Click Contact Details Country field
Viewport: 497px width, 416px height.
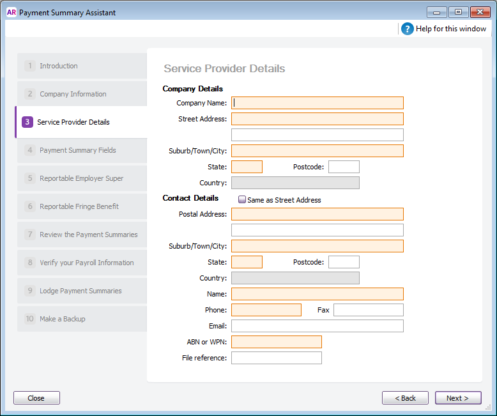coord(295,278)
